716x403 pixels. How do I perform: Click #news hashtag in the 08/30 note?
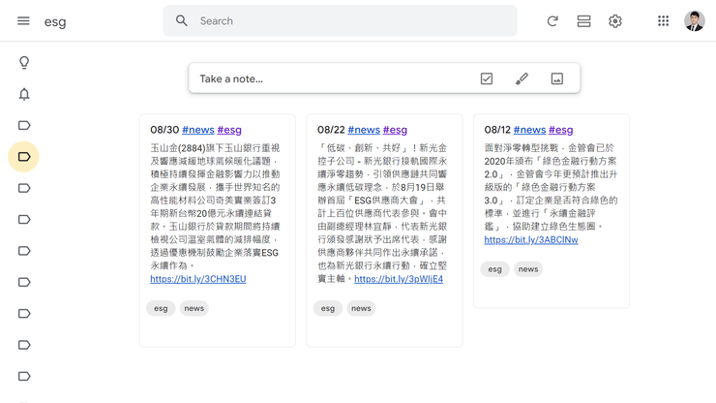point(197,130)
